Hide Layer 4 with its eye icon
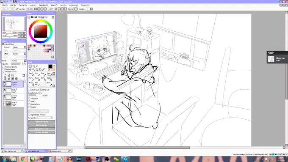This screenshot has height=162, width=288. [5, 83]
